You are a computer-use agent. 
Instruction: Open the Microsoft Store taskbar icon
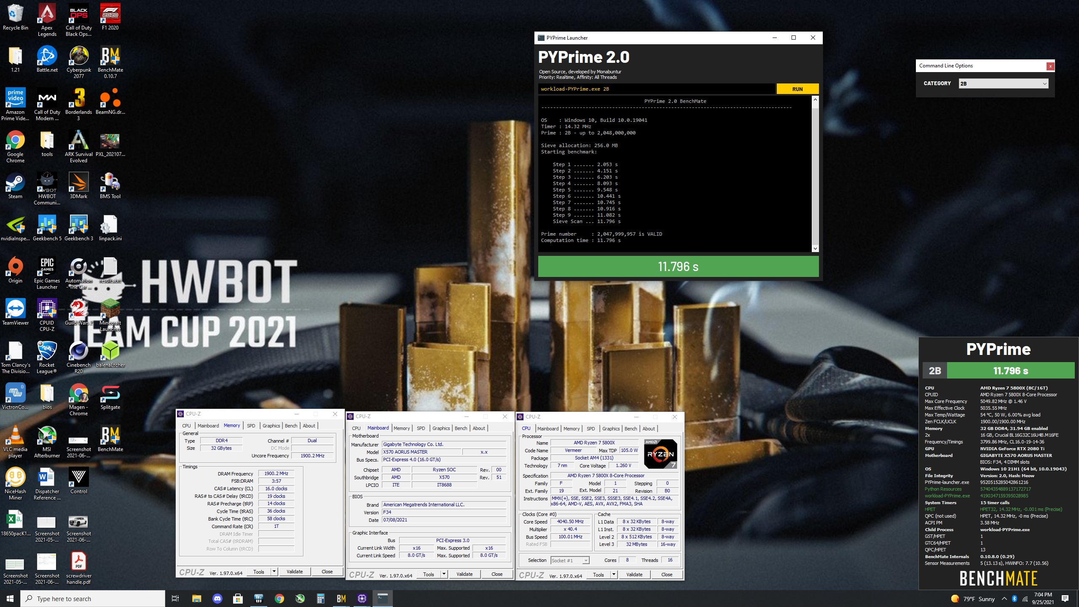click(x=238, y=599)
